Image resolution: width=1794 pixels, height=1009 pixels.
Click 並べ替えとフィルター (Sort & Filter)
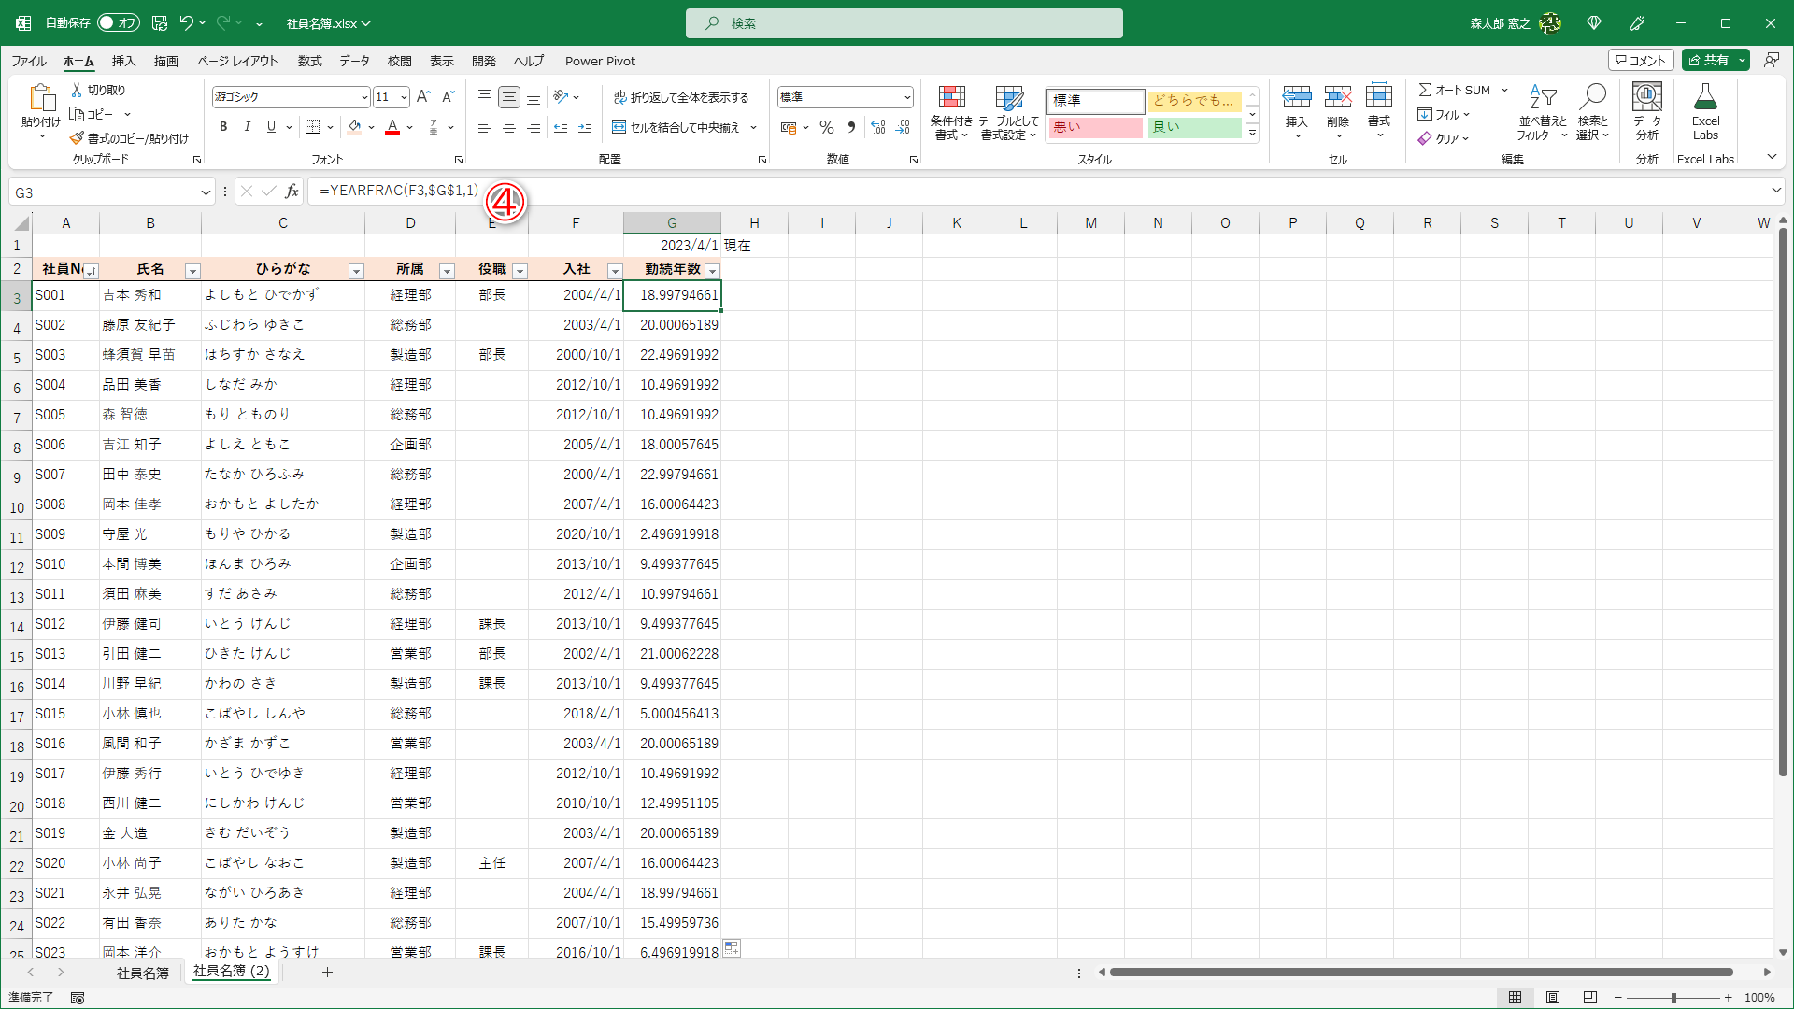1544,112
